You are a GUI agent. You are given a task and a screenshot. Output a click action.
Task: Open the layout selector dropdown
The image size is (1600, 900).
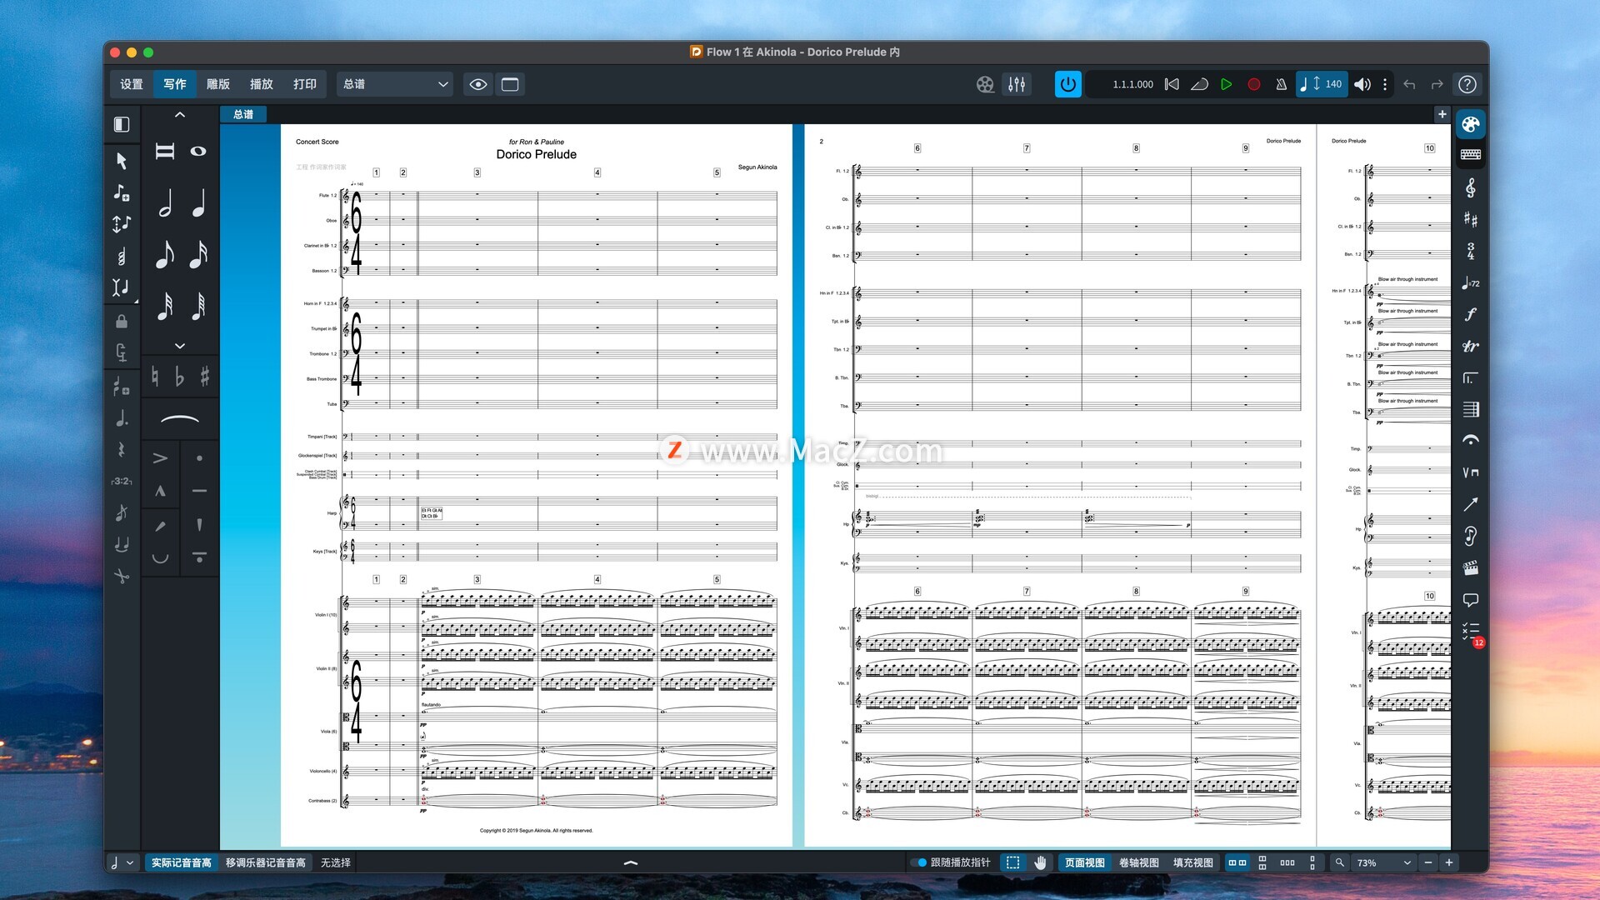coord(395,84)
